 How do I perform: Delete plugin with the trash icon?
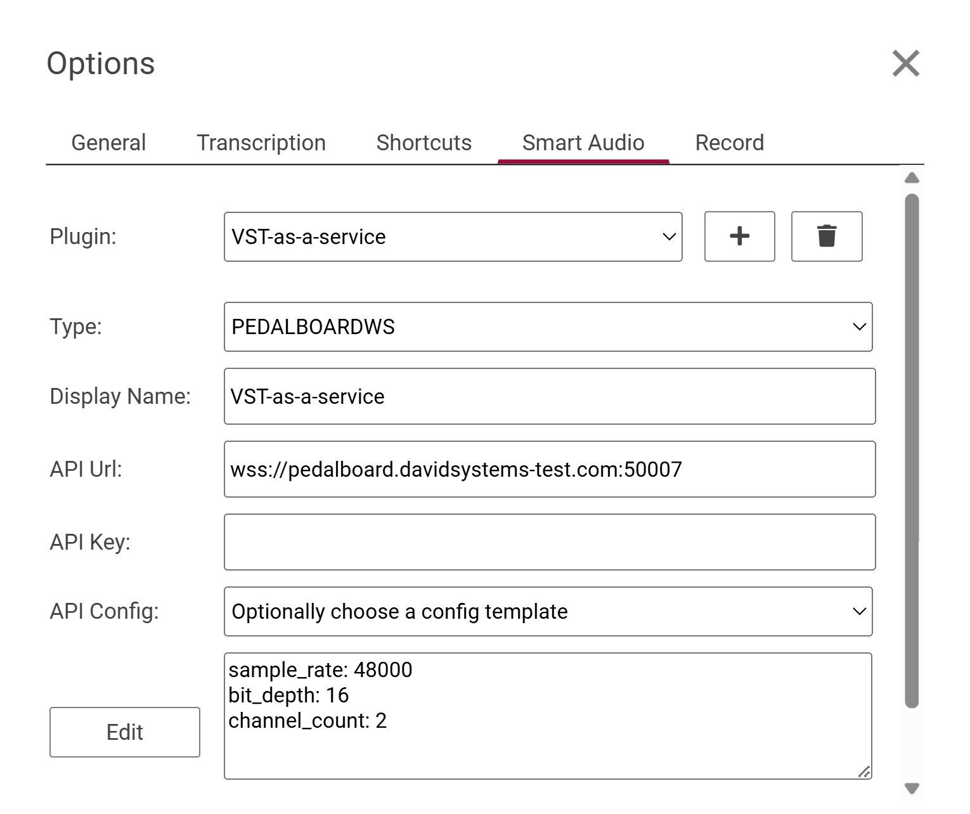(826, 236)
